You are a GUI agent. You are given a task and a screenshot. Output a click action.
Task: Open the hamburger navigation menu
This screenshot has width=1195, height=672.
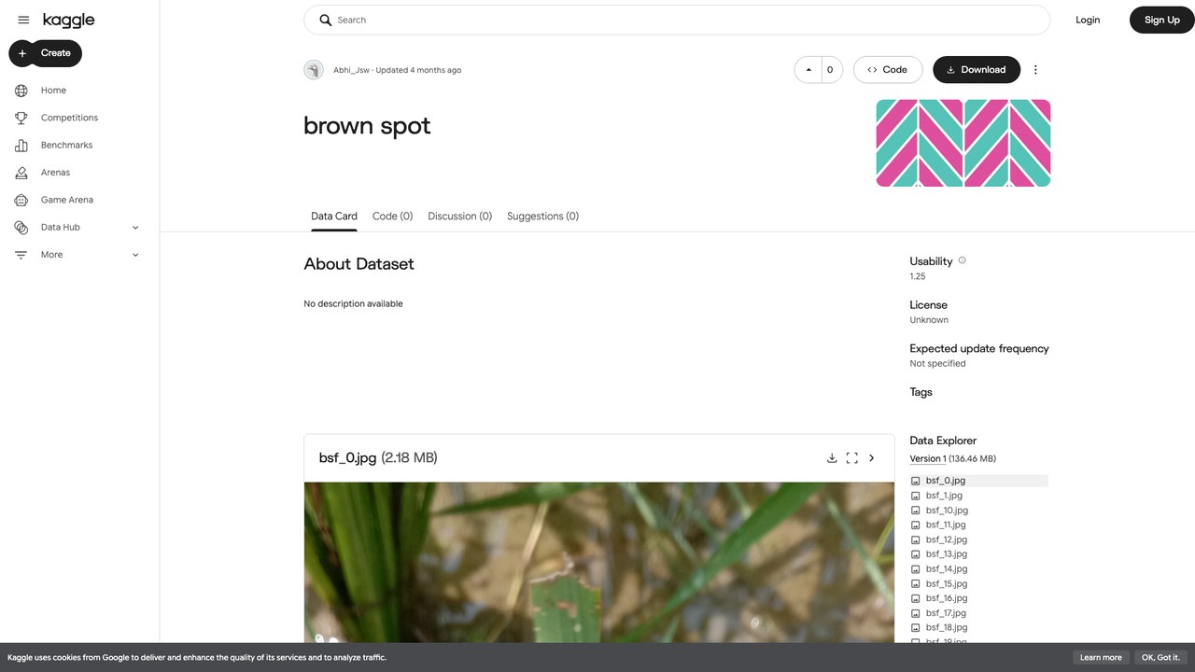point(23,20)
